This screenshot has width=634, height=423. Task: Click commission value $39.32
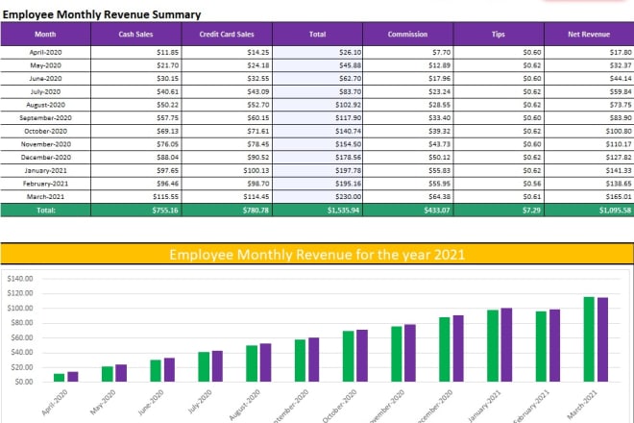440,131
